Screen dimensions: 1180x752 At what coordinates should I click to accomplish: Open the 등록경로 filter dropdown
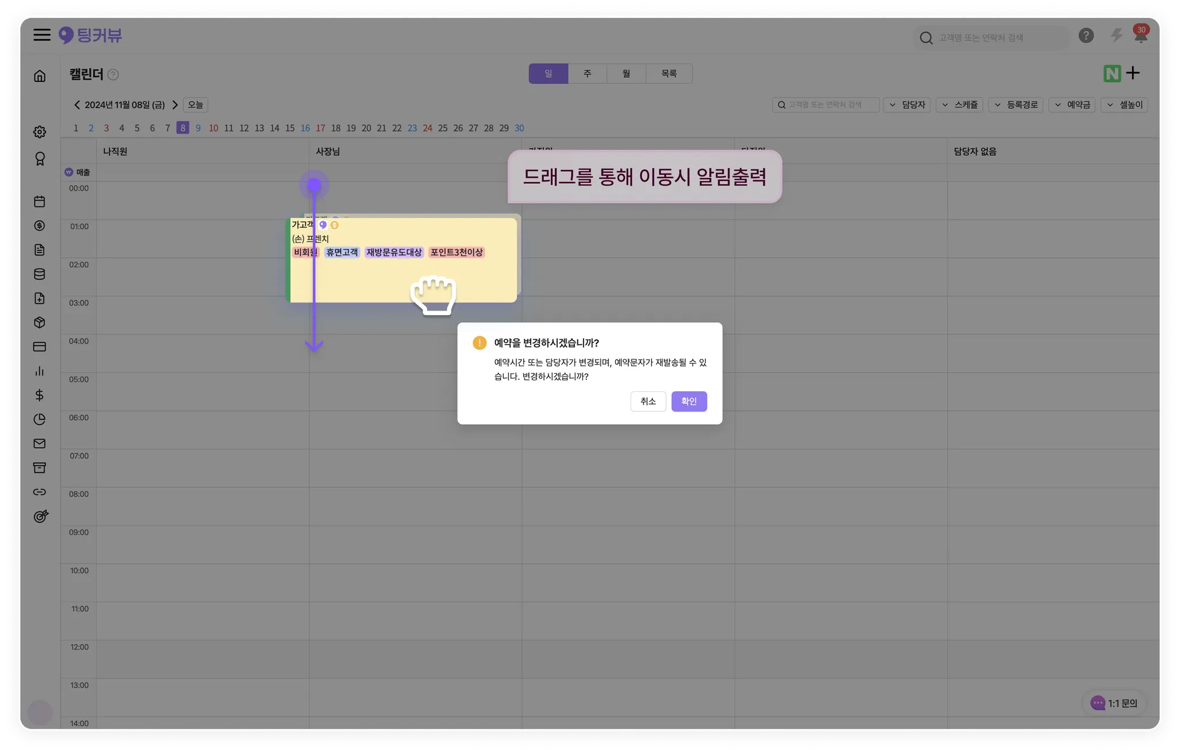pos(1015,105)
